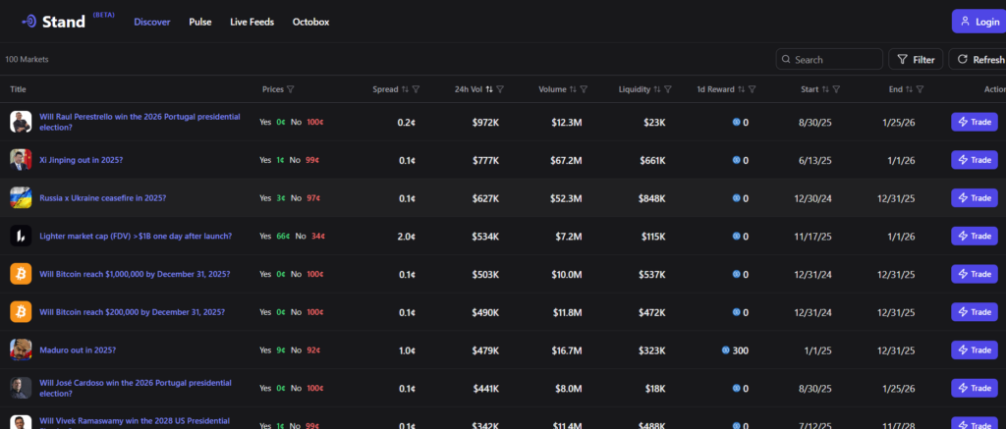Click the Lighter market logo icon
This screenshot has width=1006, height=429.
pyautogui.click(x=21, y=236)
